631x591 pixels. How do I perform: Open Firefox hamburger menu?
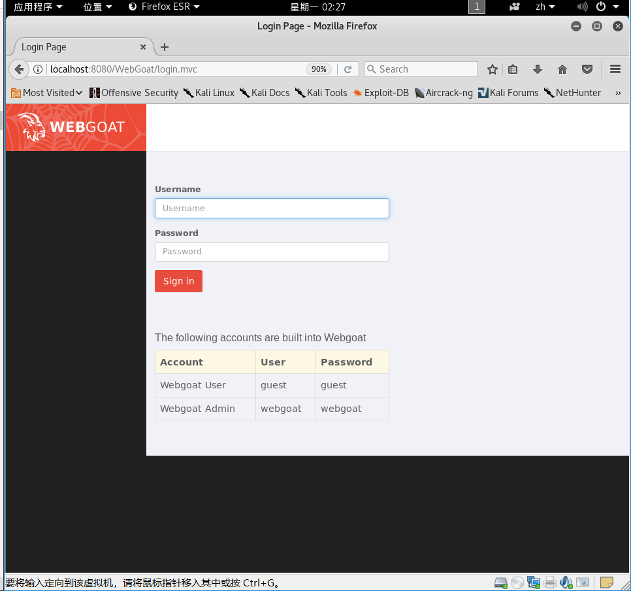pos(615,69)
